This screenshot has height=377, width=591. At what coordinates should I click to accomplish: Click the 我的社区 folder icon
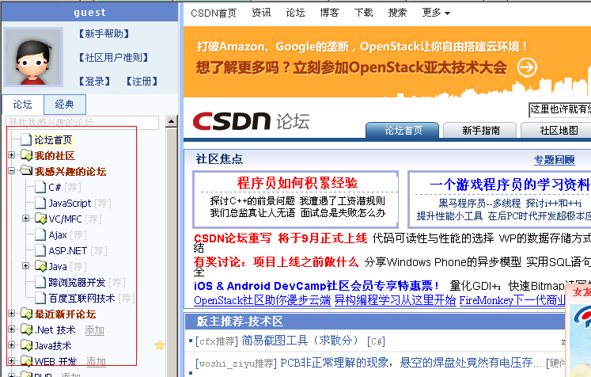tap(26, 155)
